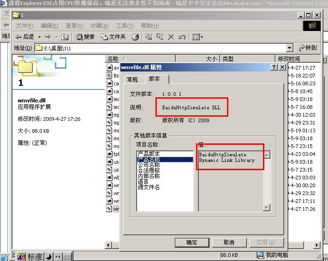Open the Help (帮助) menu

point(150,26)
